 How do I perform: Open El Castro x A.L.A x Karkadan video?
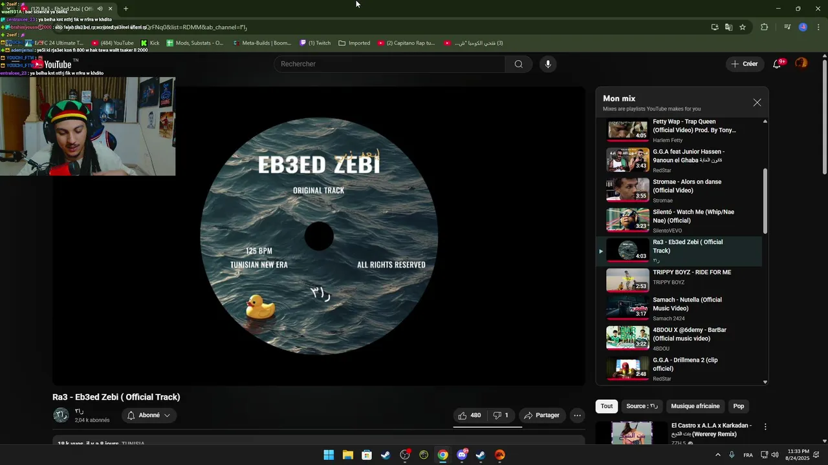pos(673,433)
